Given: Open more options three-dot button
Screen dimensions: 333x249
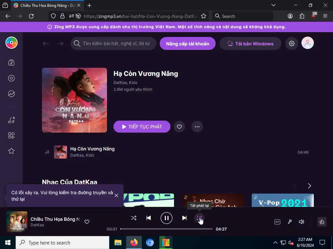Looking at the screenshot, I should pyautogui.click(x=197, y=127).
